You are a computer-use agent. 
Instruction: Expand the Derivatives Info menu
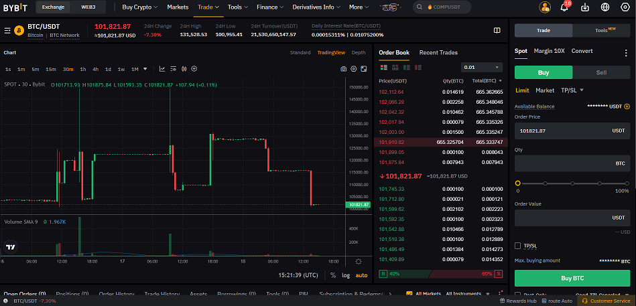coord(316,7)
